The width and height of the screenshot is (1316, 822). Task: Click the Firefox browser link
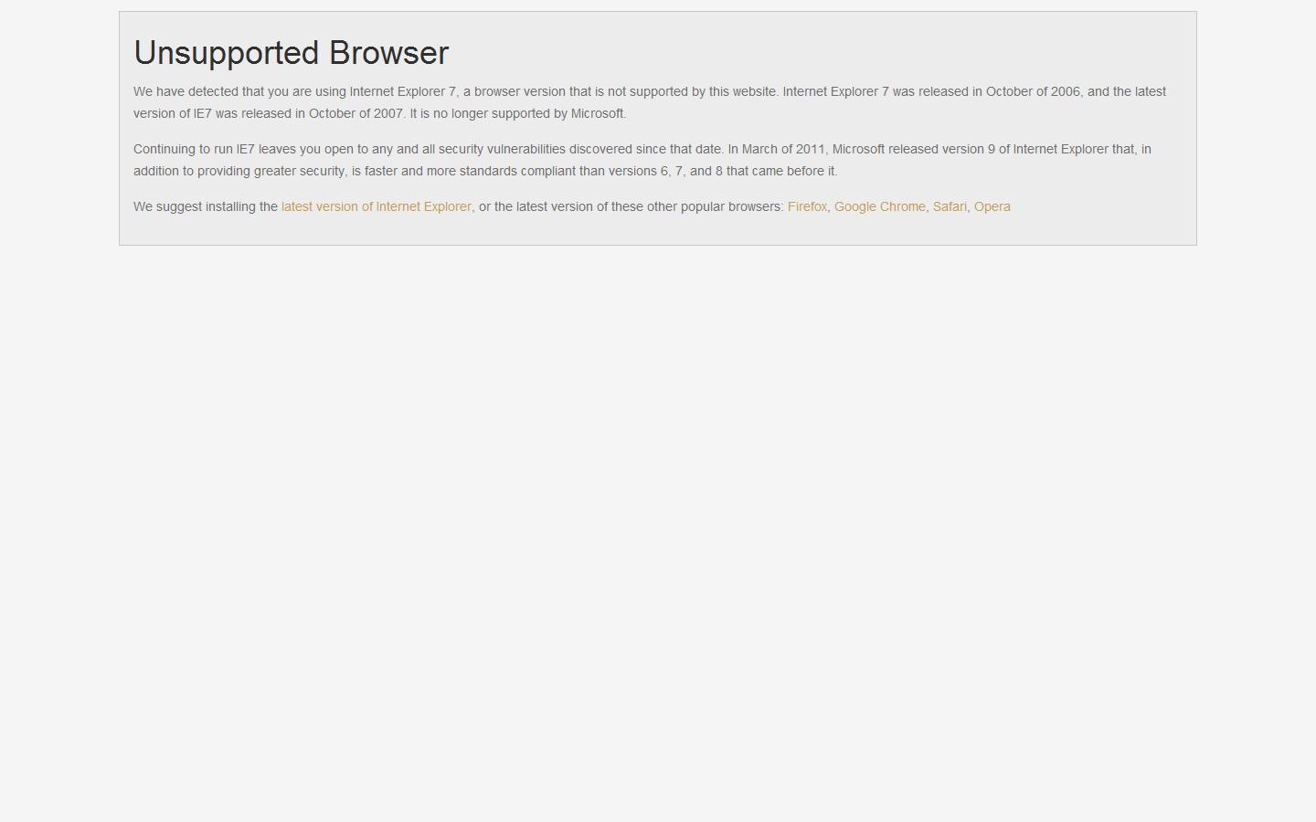click(x=807, y=206)
